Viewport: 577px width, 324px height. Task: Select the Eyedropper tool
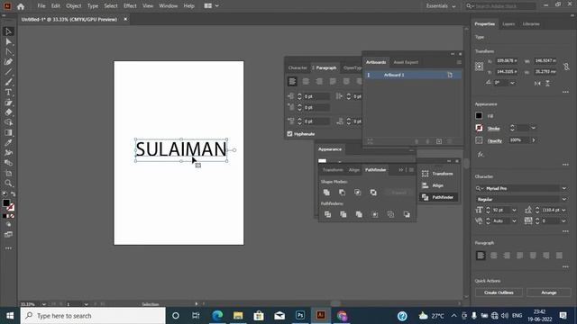(8, 142)
